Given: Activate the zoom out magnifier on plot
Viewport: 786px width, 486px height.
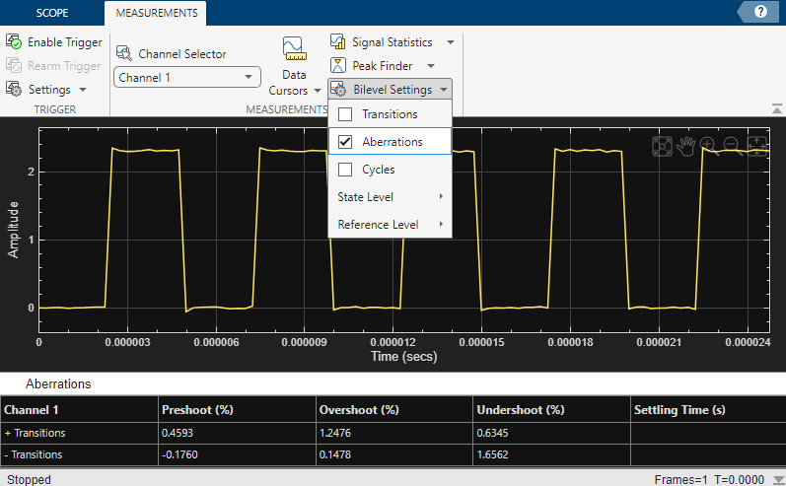Looking at the screenshot, I should click(x=732, y=147).
